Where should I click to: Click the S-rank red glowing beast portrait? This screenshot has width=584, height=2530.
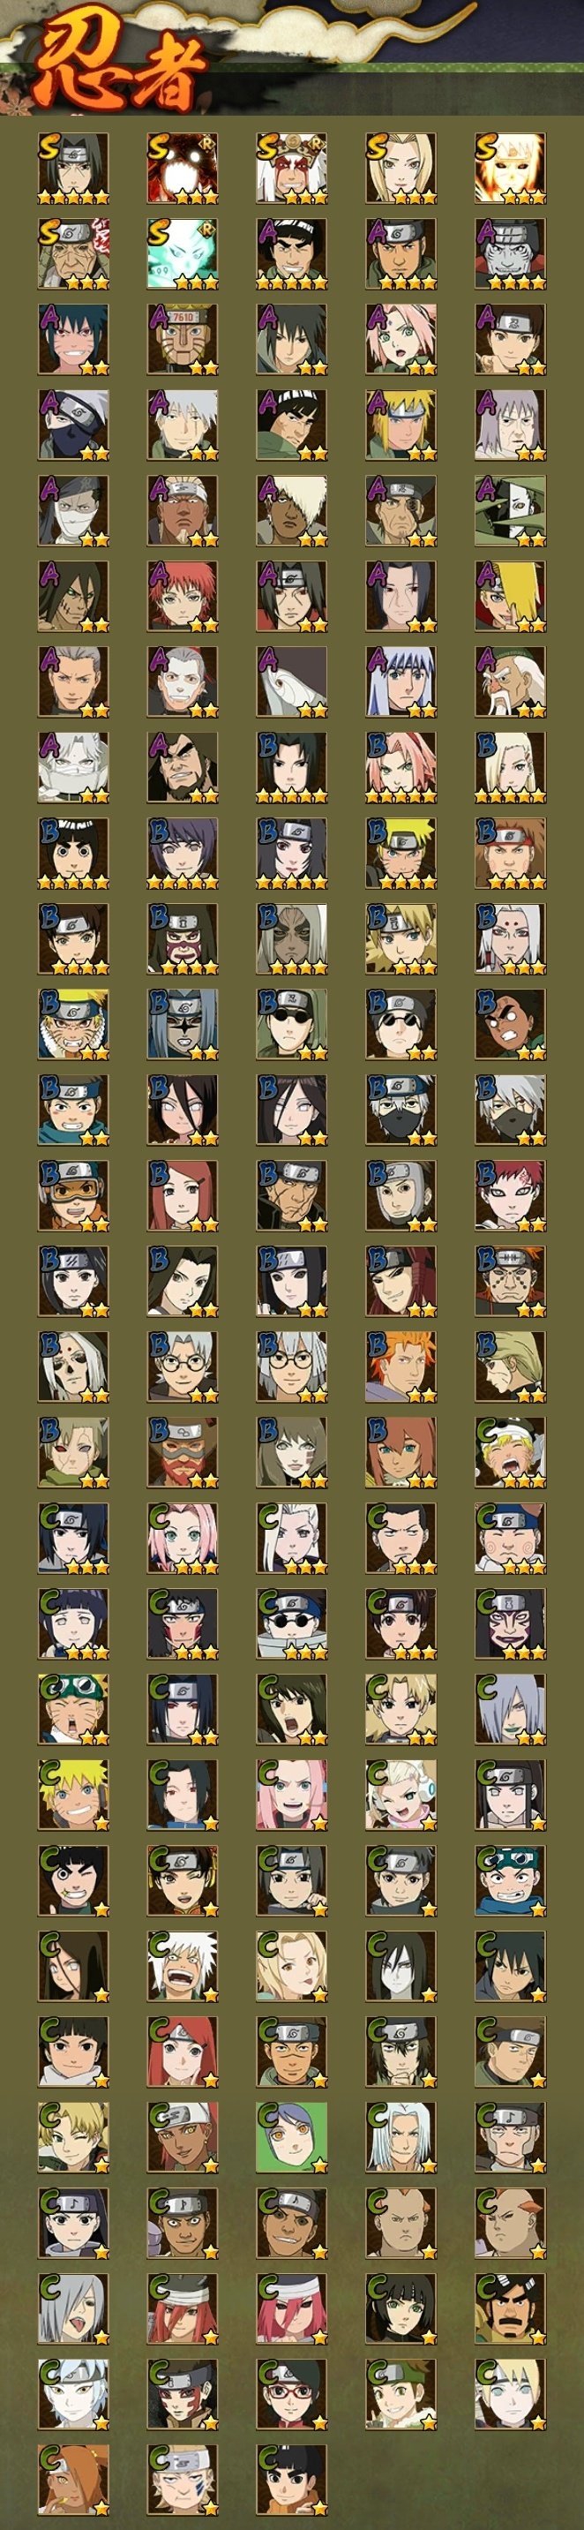(x=183, y=169)
